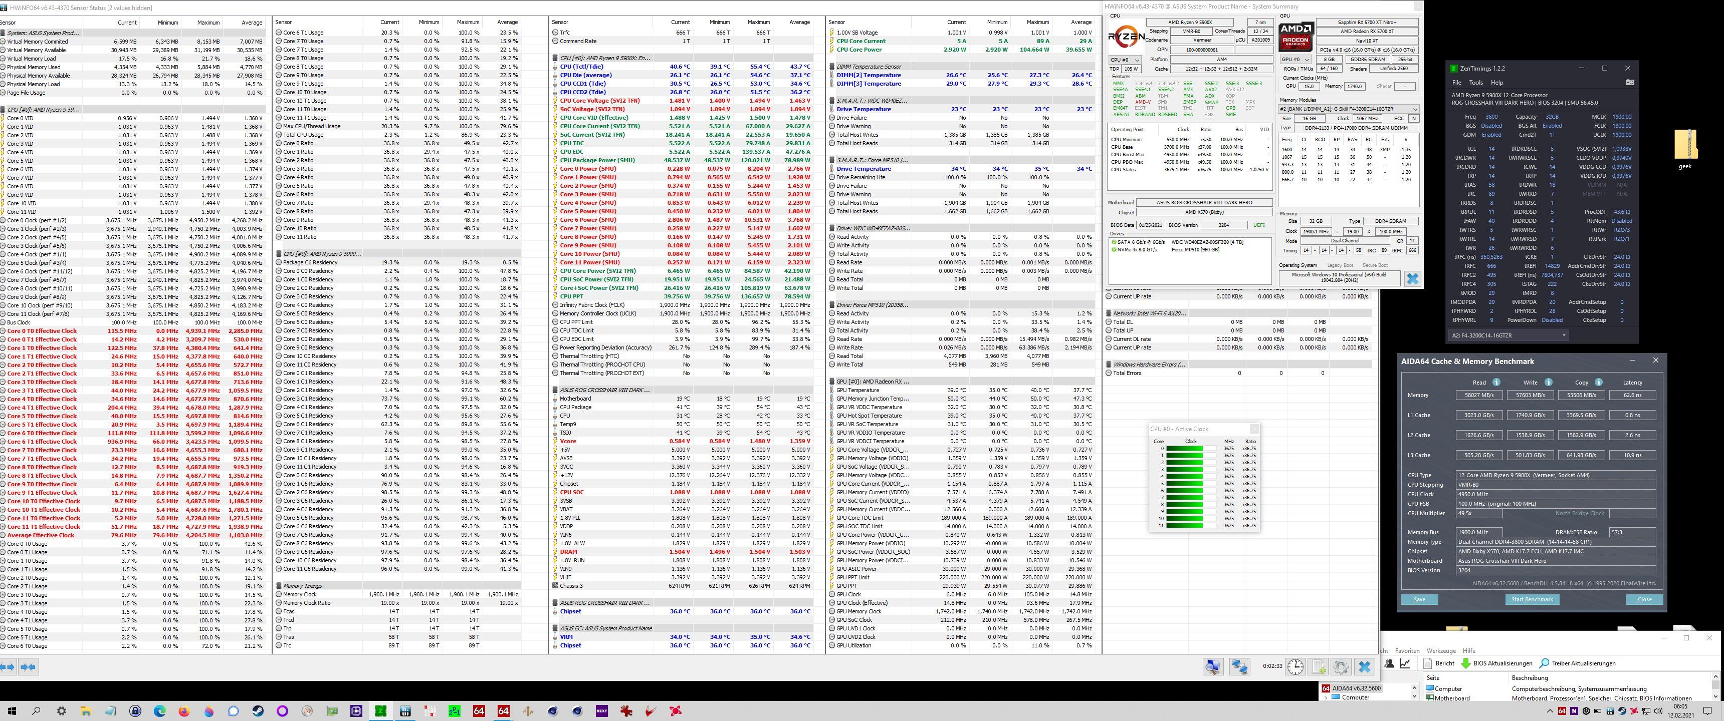Click the Save button in AIDA64 Benchmark

[x=1419, y=599]
